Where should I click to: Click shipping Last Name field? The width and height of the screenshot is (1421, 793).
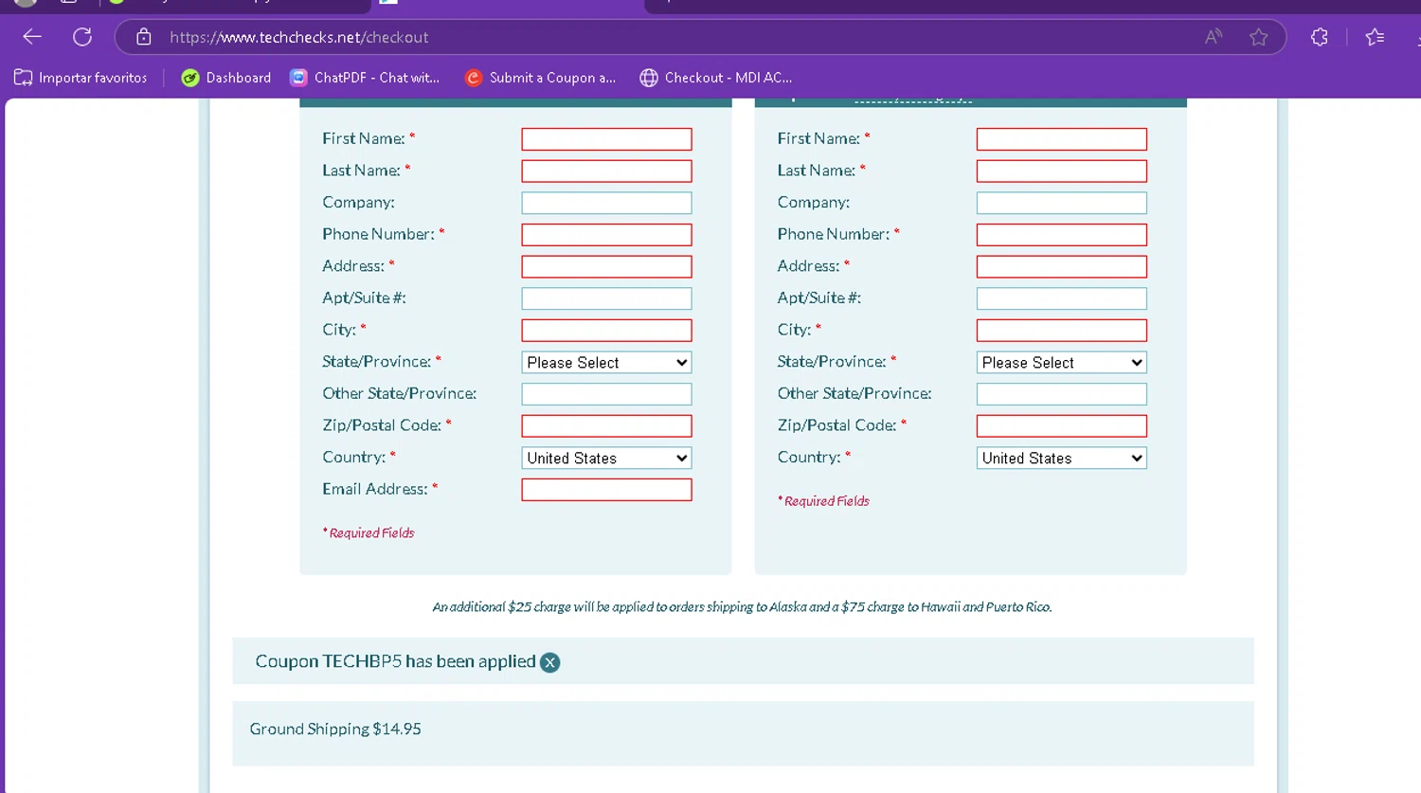pos(1062,171)
